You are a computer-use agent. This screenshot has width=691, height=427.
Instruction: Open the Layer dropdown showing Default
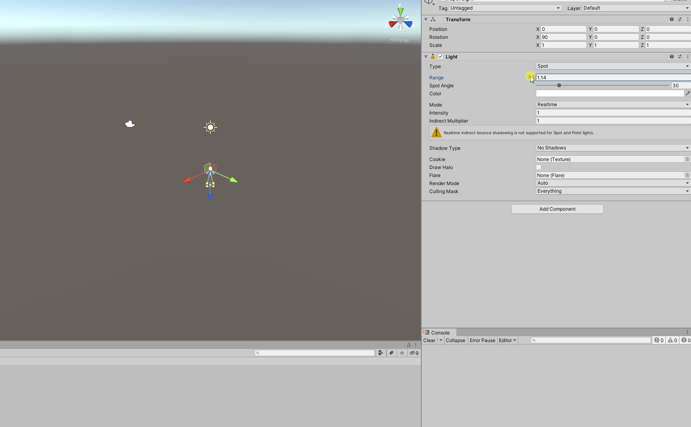[636, 8]
